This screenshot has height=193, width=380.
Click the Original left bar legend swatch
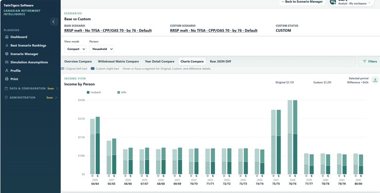63,68
